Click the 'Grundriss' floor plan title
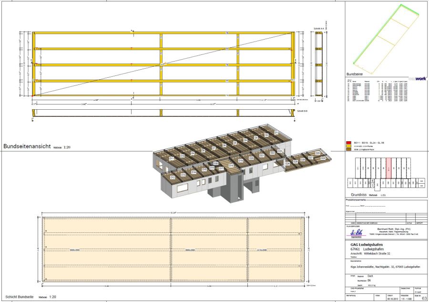This screenshot has width=429, height=302. click(x=358, y=195)
